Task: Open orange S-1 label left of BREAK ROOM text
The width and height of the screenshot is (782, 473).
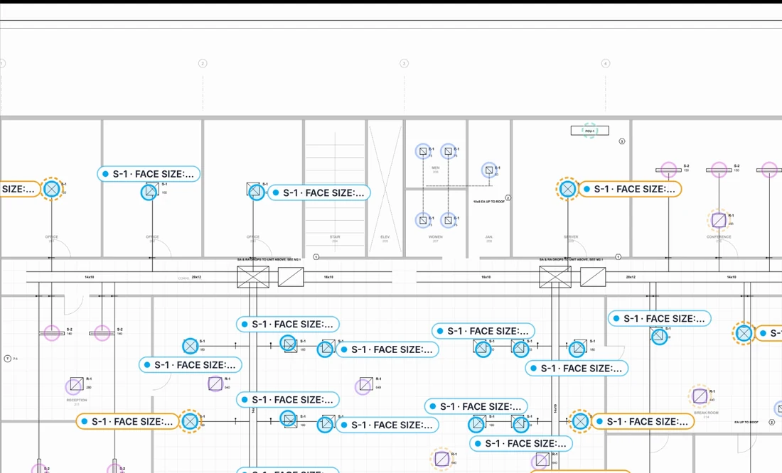Action: click(643, 422)
